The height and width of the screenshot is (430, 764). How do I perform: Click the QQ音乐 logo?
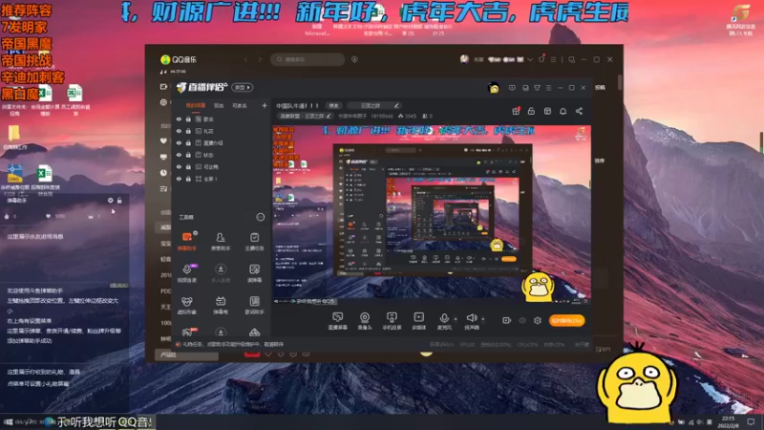click(179, 59)
